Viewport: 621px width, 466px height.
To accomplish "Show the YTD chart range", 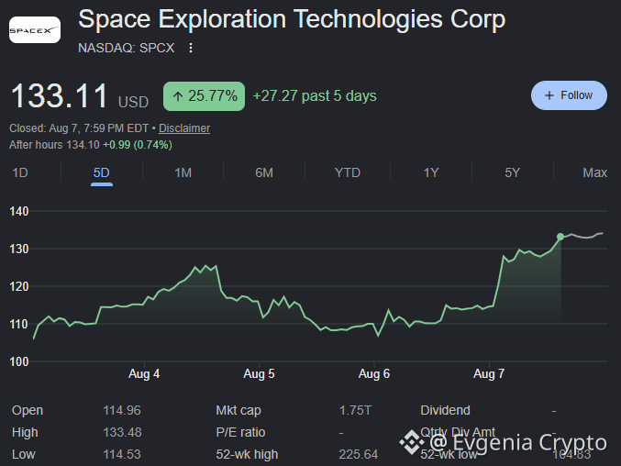I will [348, 172].
